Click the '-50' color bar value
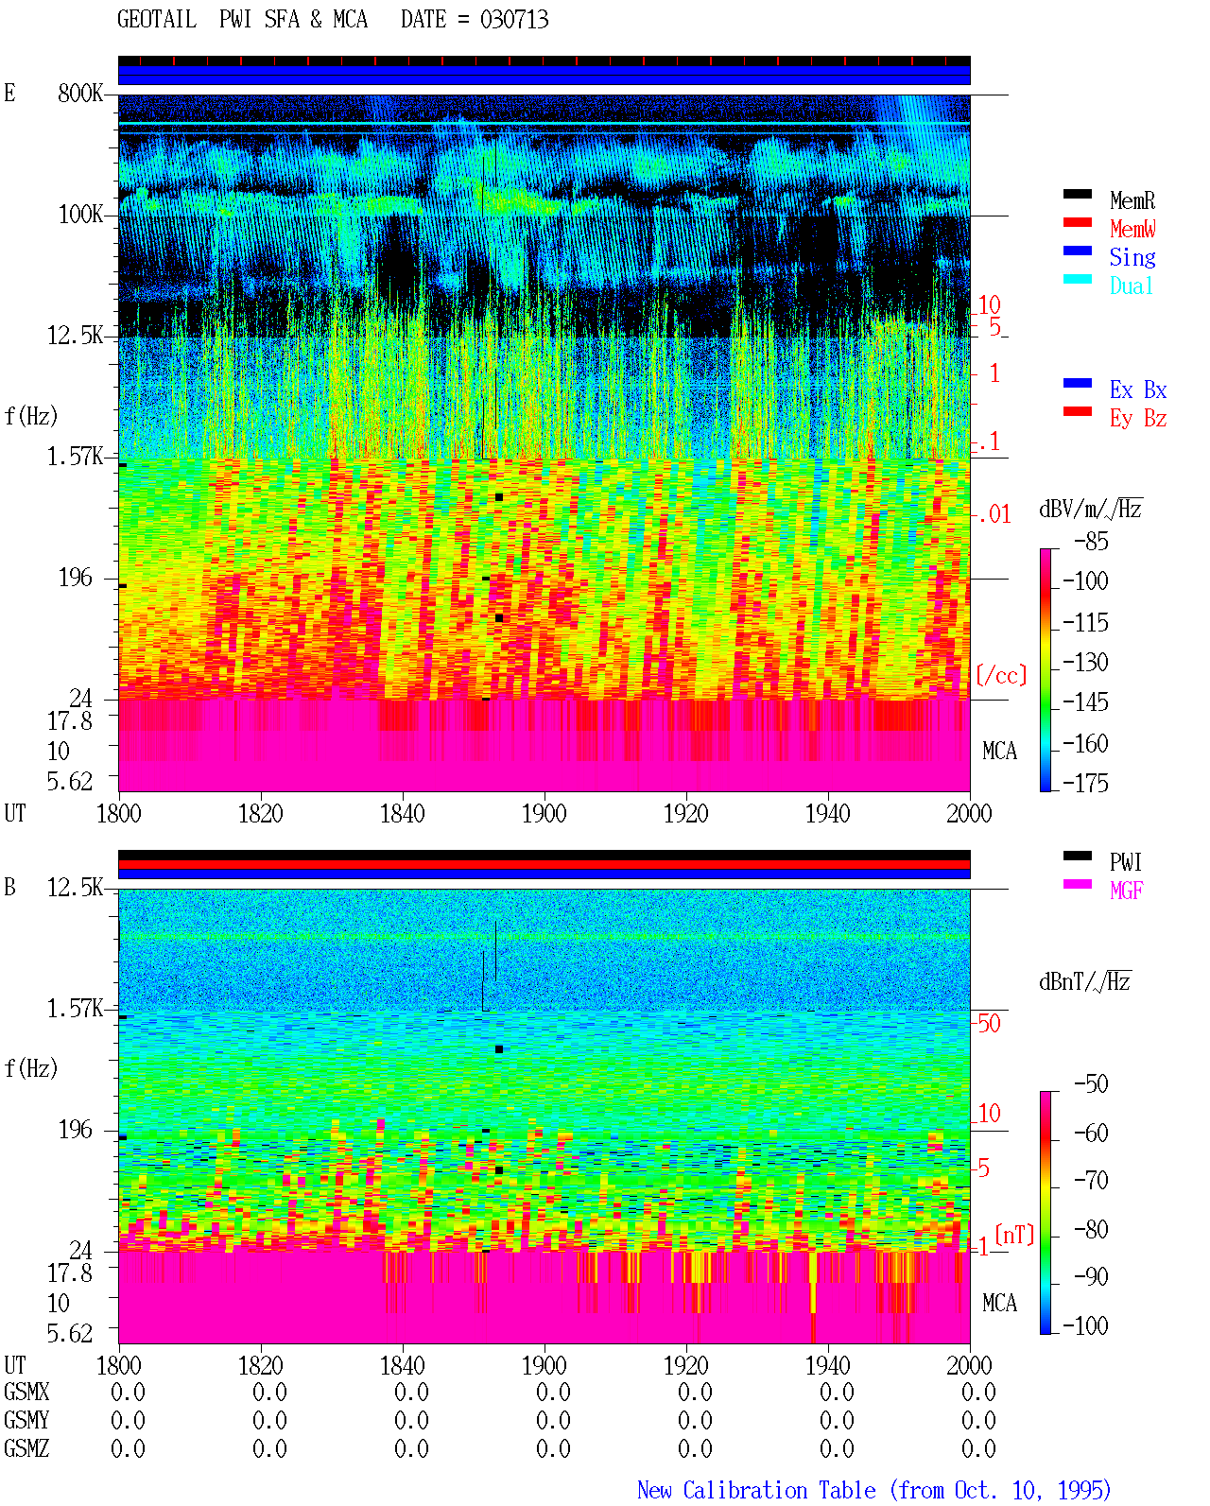 pos(1091,1083)
